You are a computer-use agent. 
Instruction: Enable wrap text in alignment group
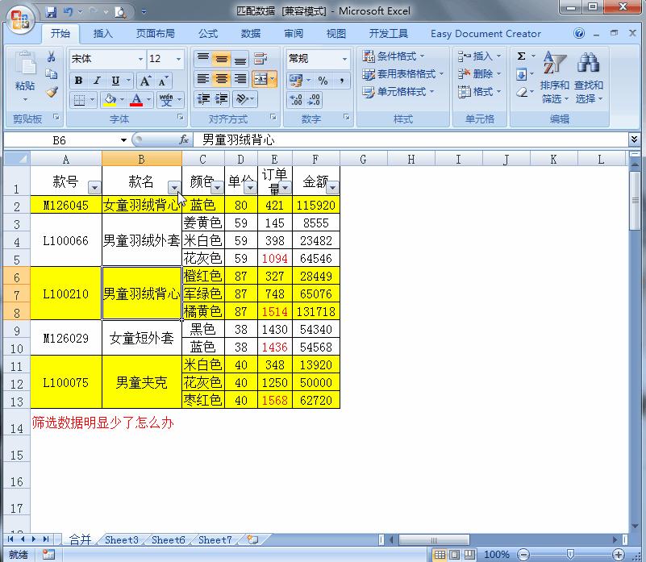260,58
